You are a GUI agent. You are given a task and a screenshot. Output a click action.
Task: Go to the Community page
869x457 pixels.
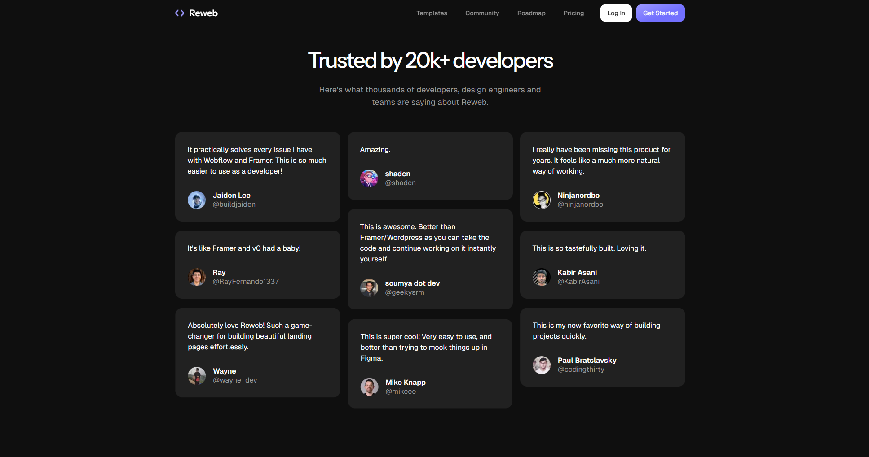482,13
